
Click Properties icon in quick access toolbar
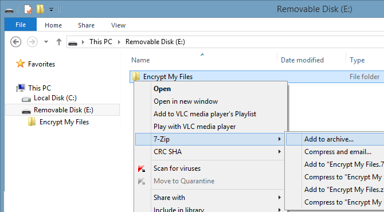(x=28, y=10)
